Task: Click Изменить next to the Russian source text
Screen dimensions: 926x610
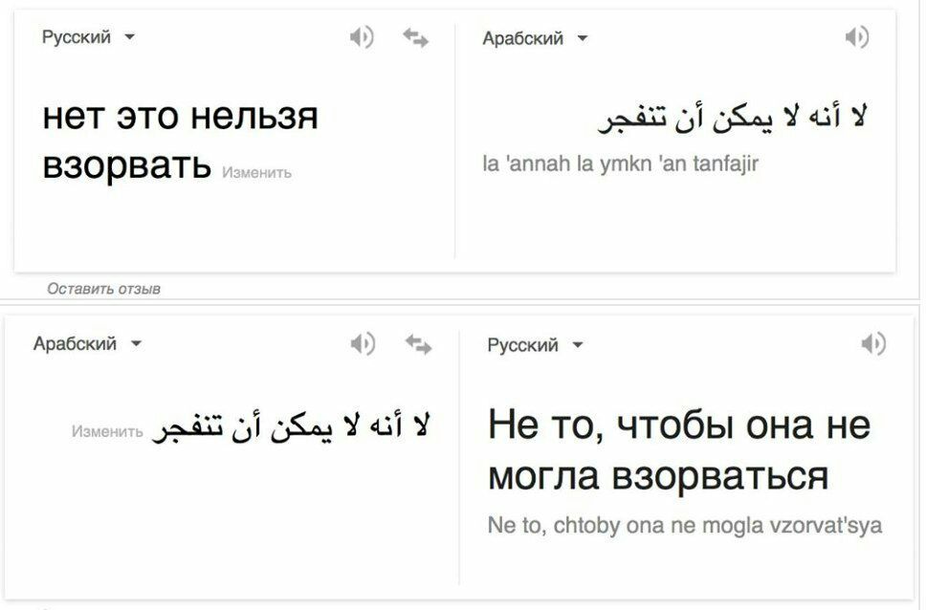Action: point(257,173)
